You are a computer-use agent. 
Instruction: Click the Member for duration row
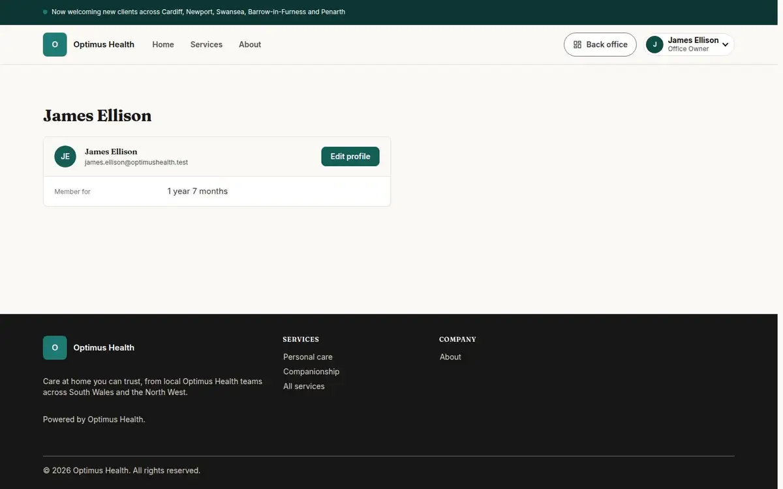pos(217,191)
